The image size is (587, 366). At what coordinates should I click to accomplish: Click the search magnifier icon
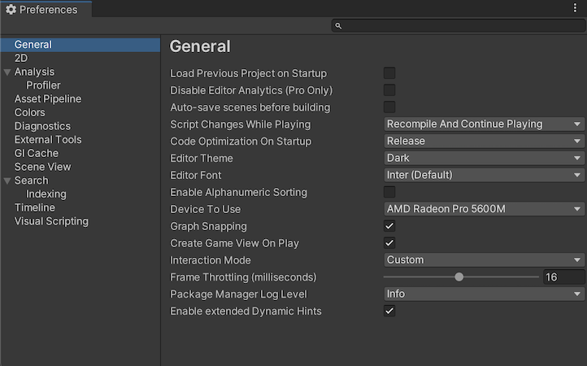tap(339, 26)
